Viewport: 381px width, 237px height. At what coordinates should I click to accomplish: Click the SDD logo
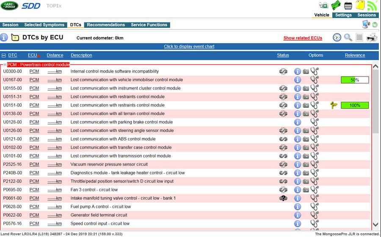(x=31, y=5)
